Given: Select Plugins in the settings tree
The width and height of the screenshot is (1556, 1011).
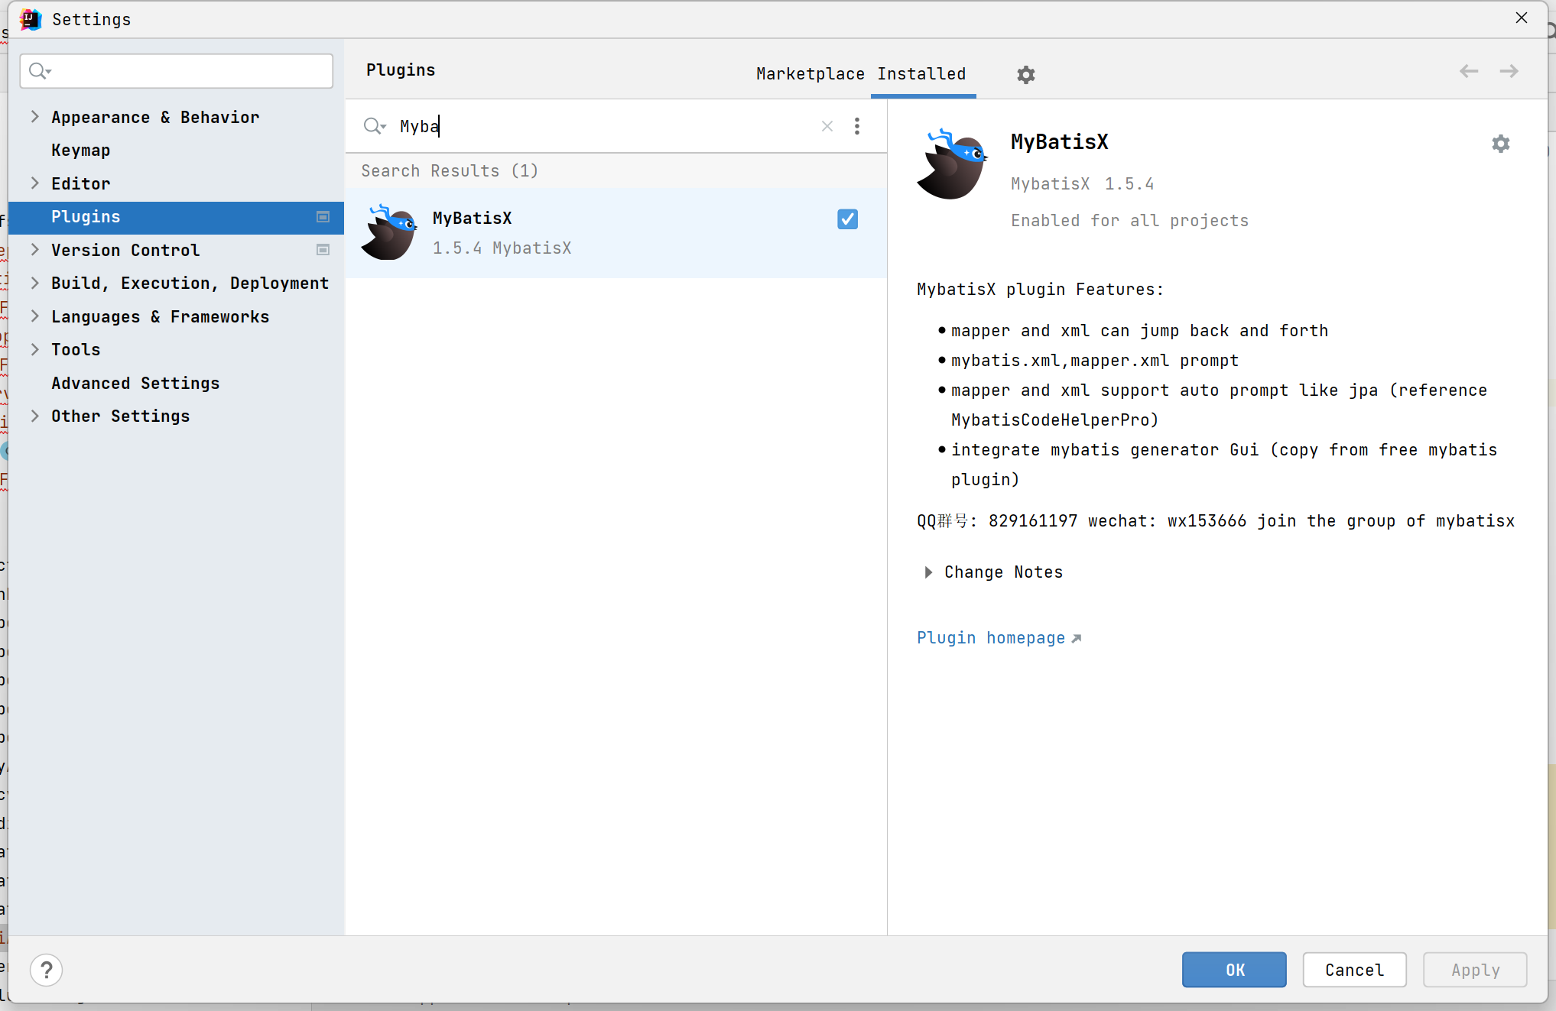Looking at the screenshot, I should pyautogui.click(x=176, y=217).
